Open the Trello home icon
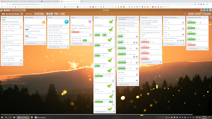This screenshot has width=212, height=119. 1,10
